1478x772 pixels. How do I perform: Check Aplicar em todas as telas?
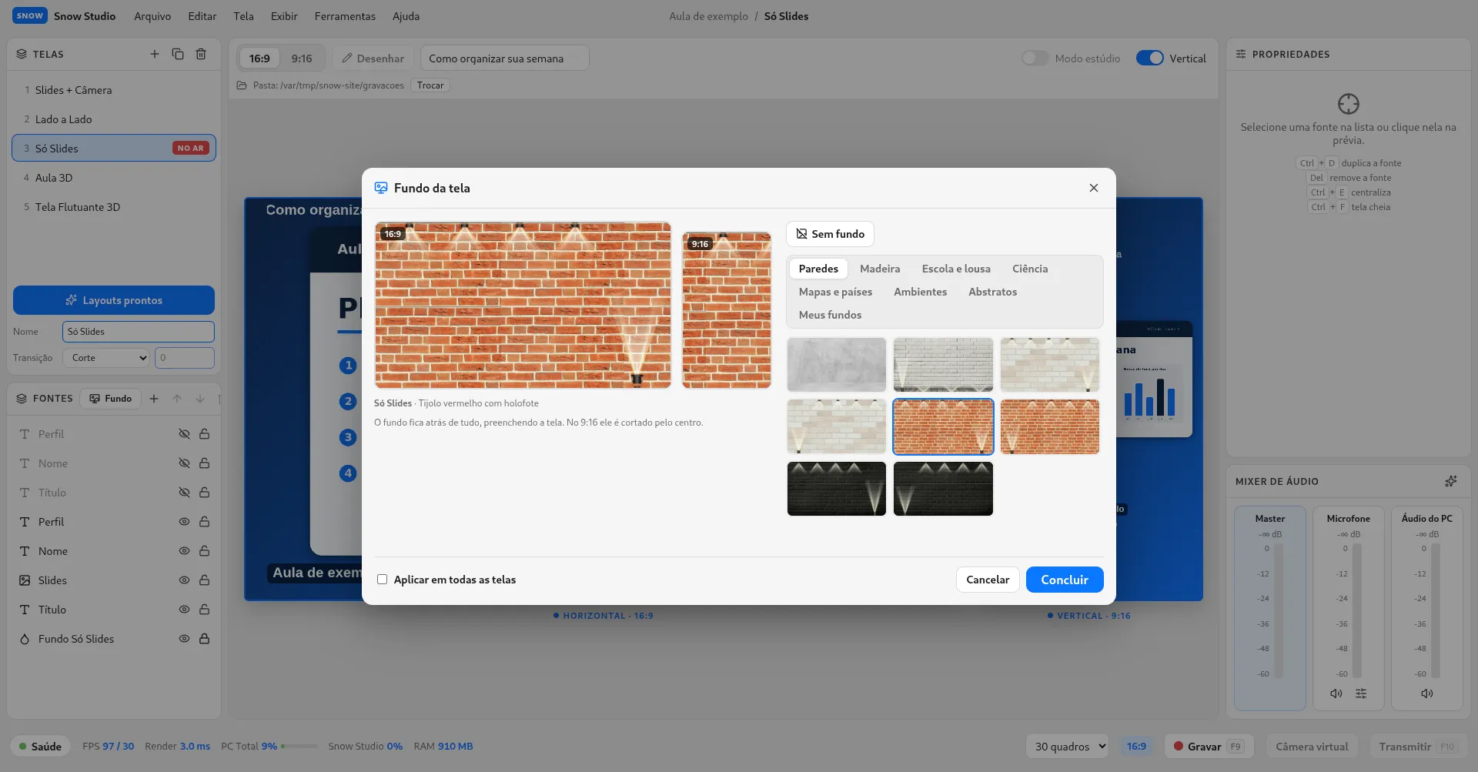[382, 580]
